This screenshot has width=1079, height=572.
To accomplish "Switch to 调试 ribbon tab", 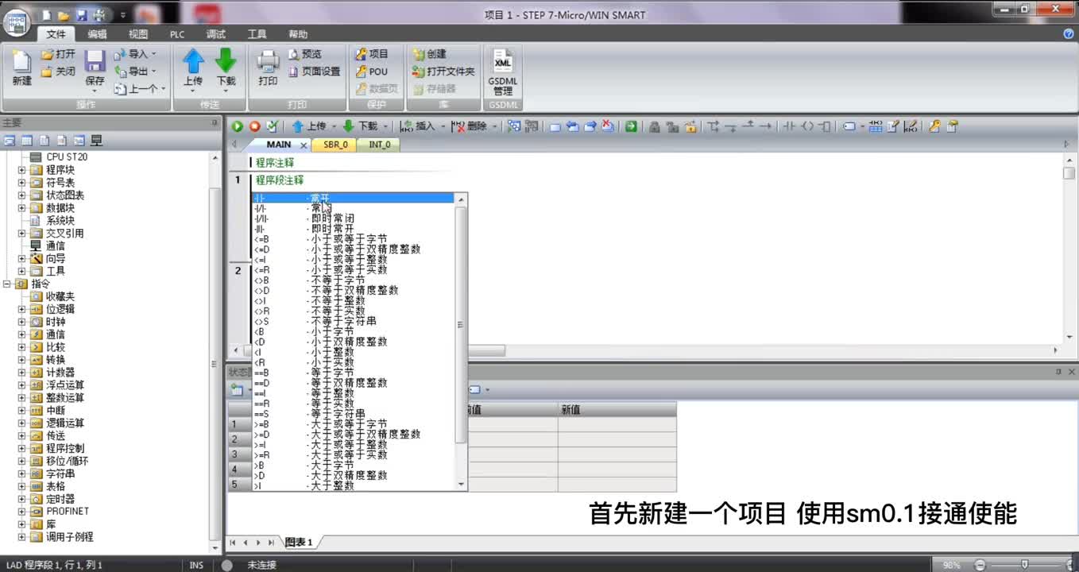I will [x=216, y=34].
